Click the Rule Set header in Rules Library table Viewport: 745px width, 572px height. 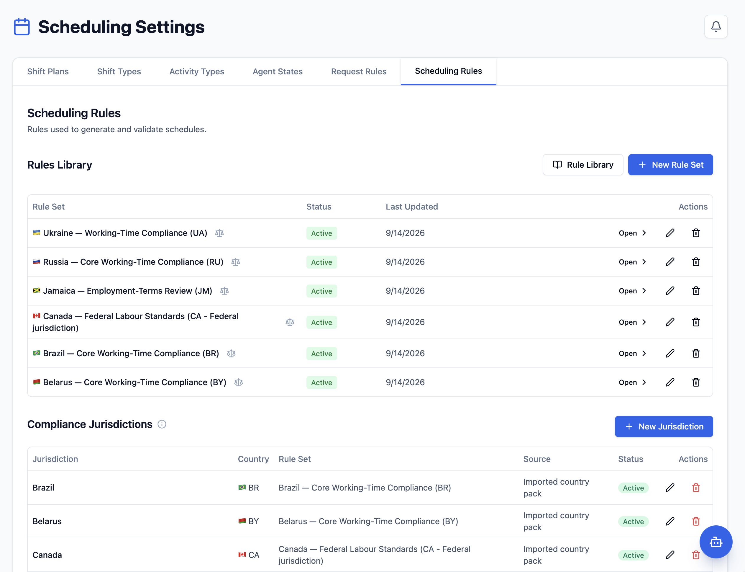48,207
